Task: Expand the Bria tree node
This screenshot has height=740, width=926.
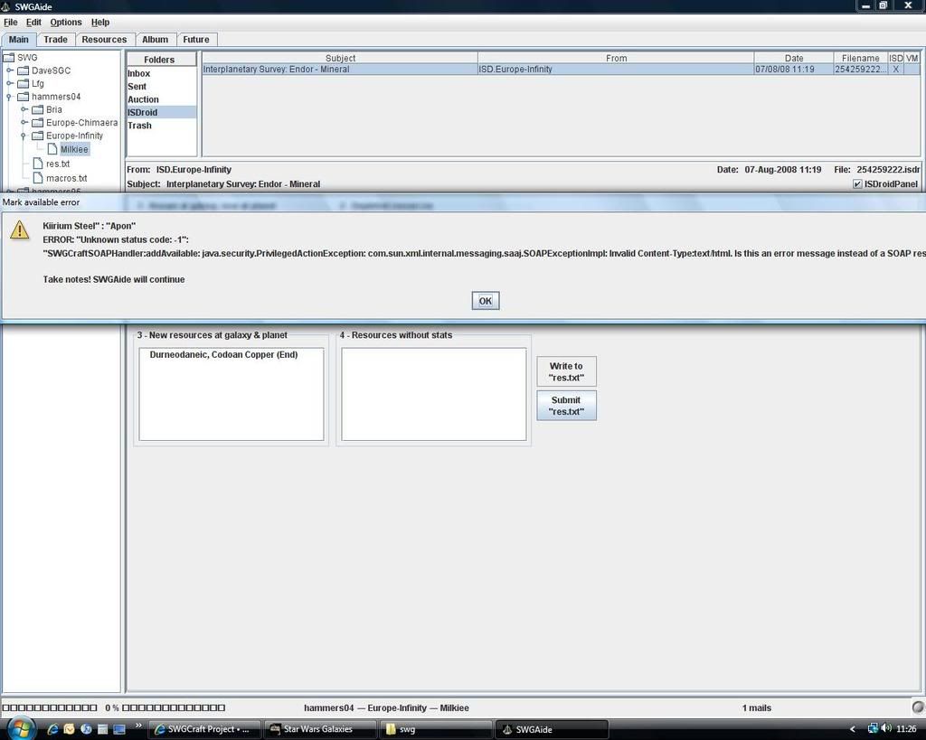Action: 24,109
